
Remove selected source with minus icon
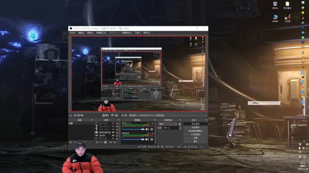(101, 142)
